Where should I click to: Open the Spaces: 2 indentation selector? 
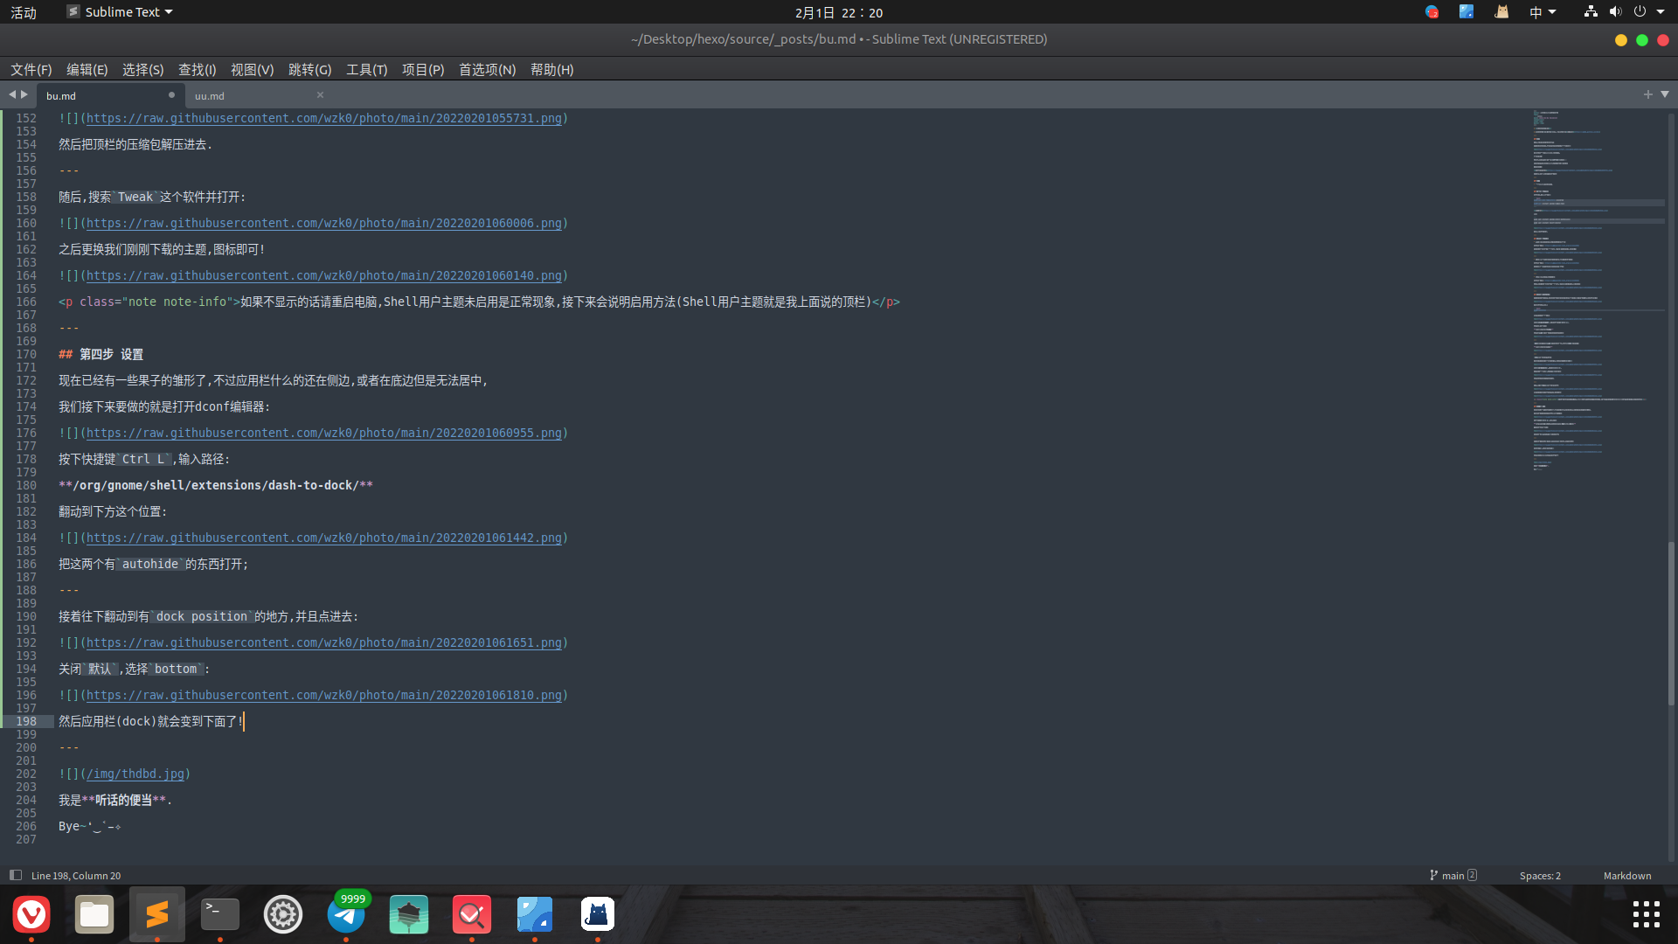(1539, 876)
